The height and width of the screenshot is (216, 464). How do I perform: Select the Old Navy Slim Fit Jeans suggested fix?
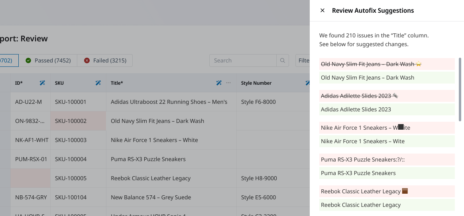(x=387, y=78)
